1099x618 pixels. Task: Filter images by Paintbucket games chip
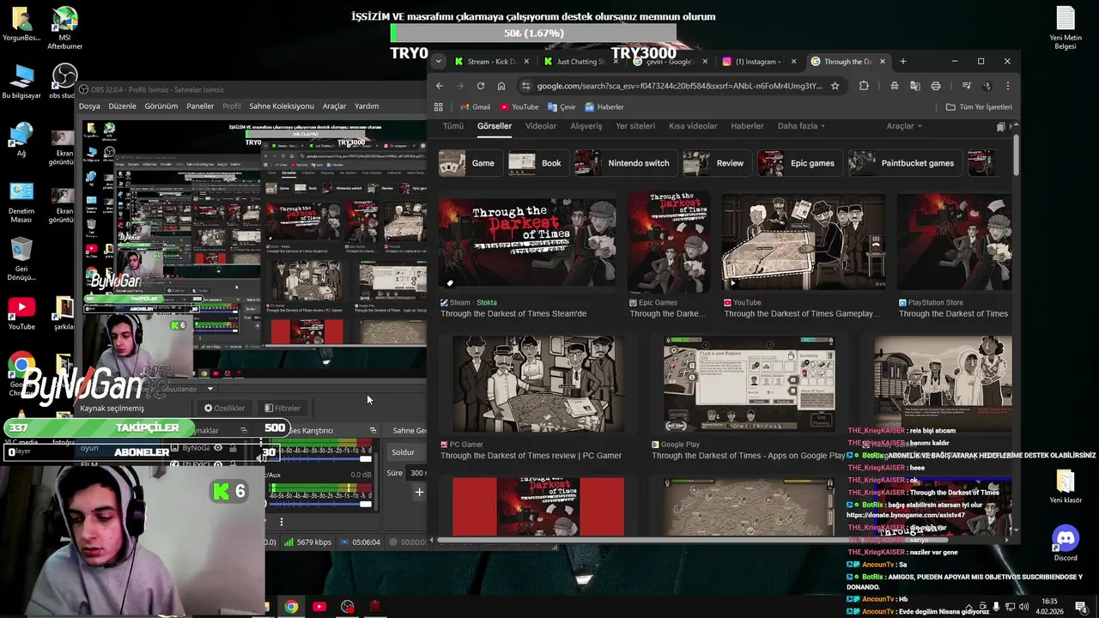point(904,163)
